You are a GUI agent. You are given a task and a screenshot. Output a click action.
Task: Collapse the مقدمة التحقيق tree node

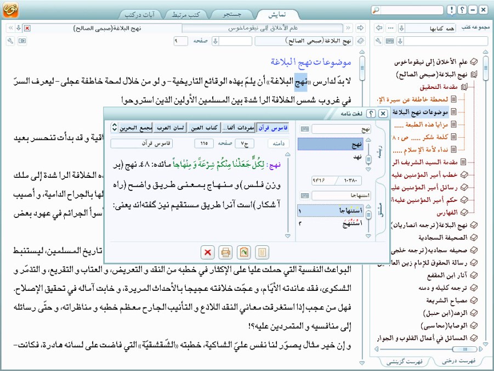tap(464, 87)
